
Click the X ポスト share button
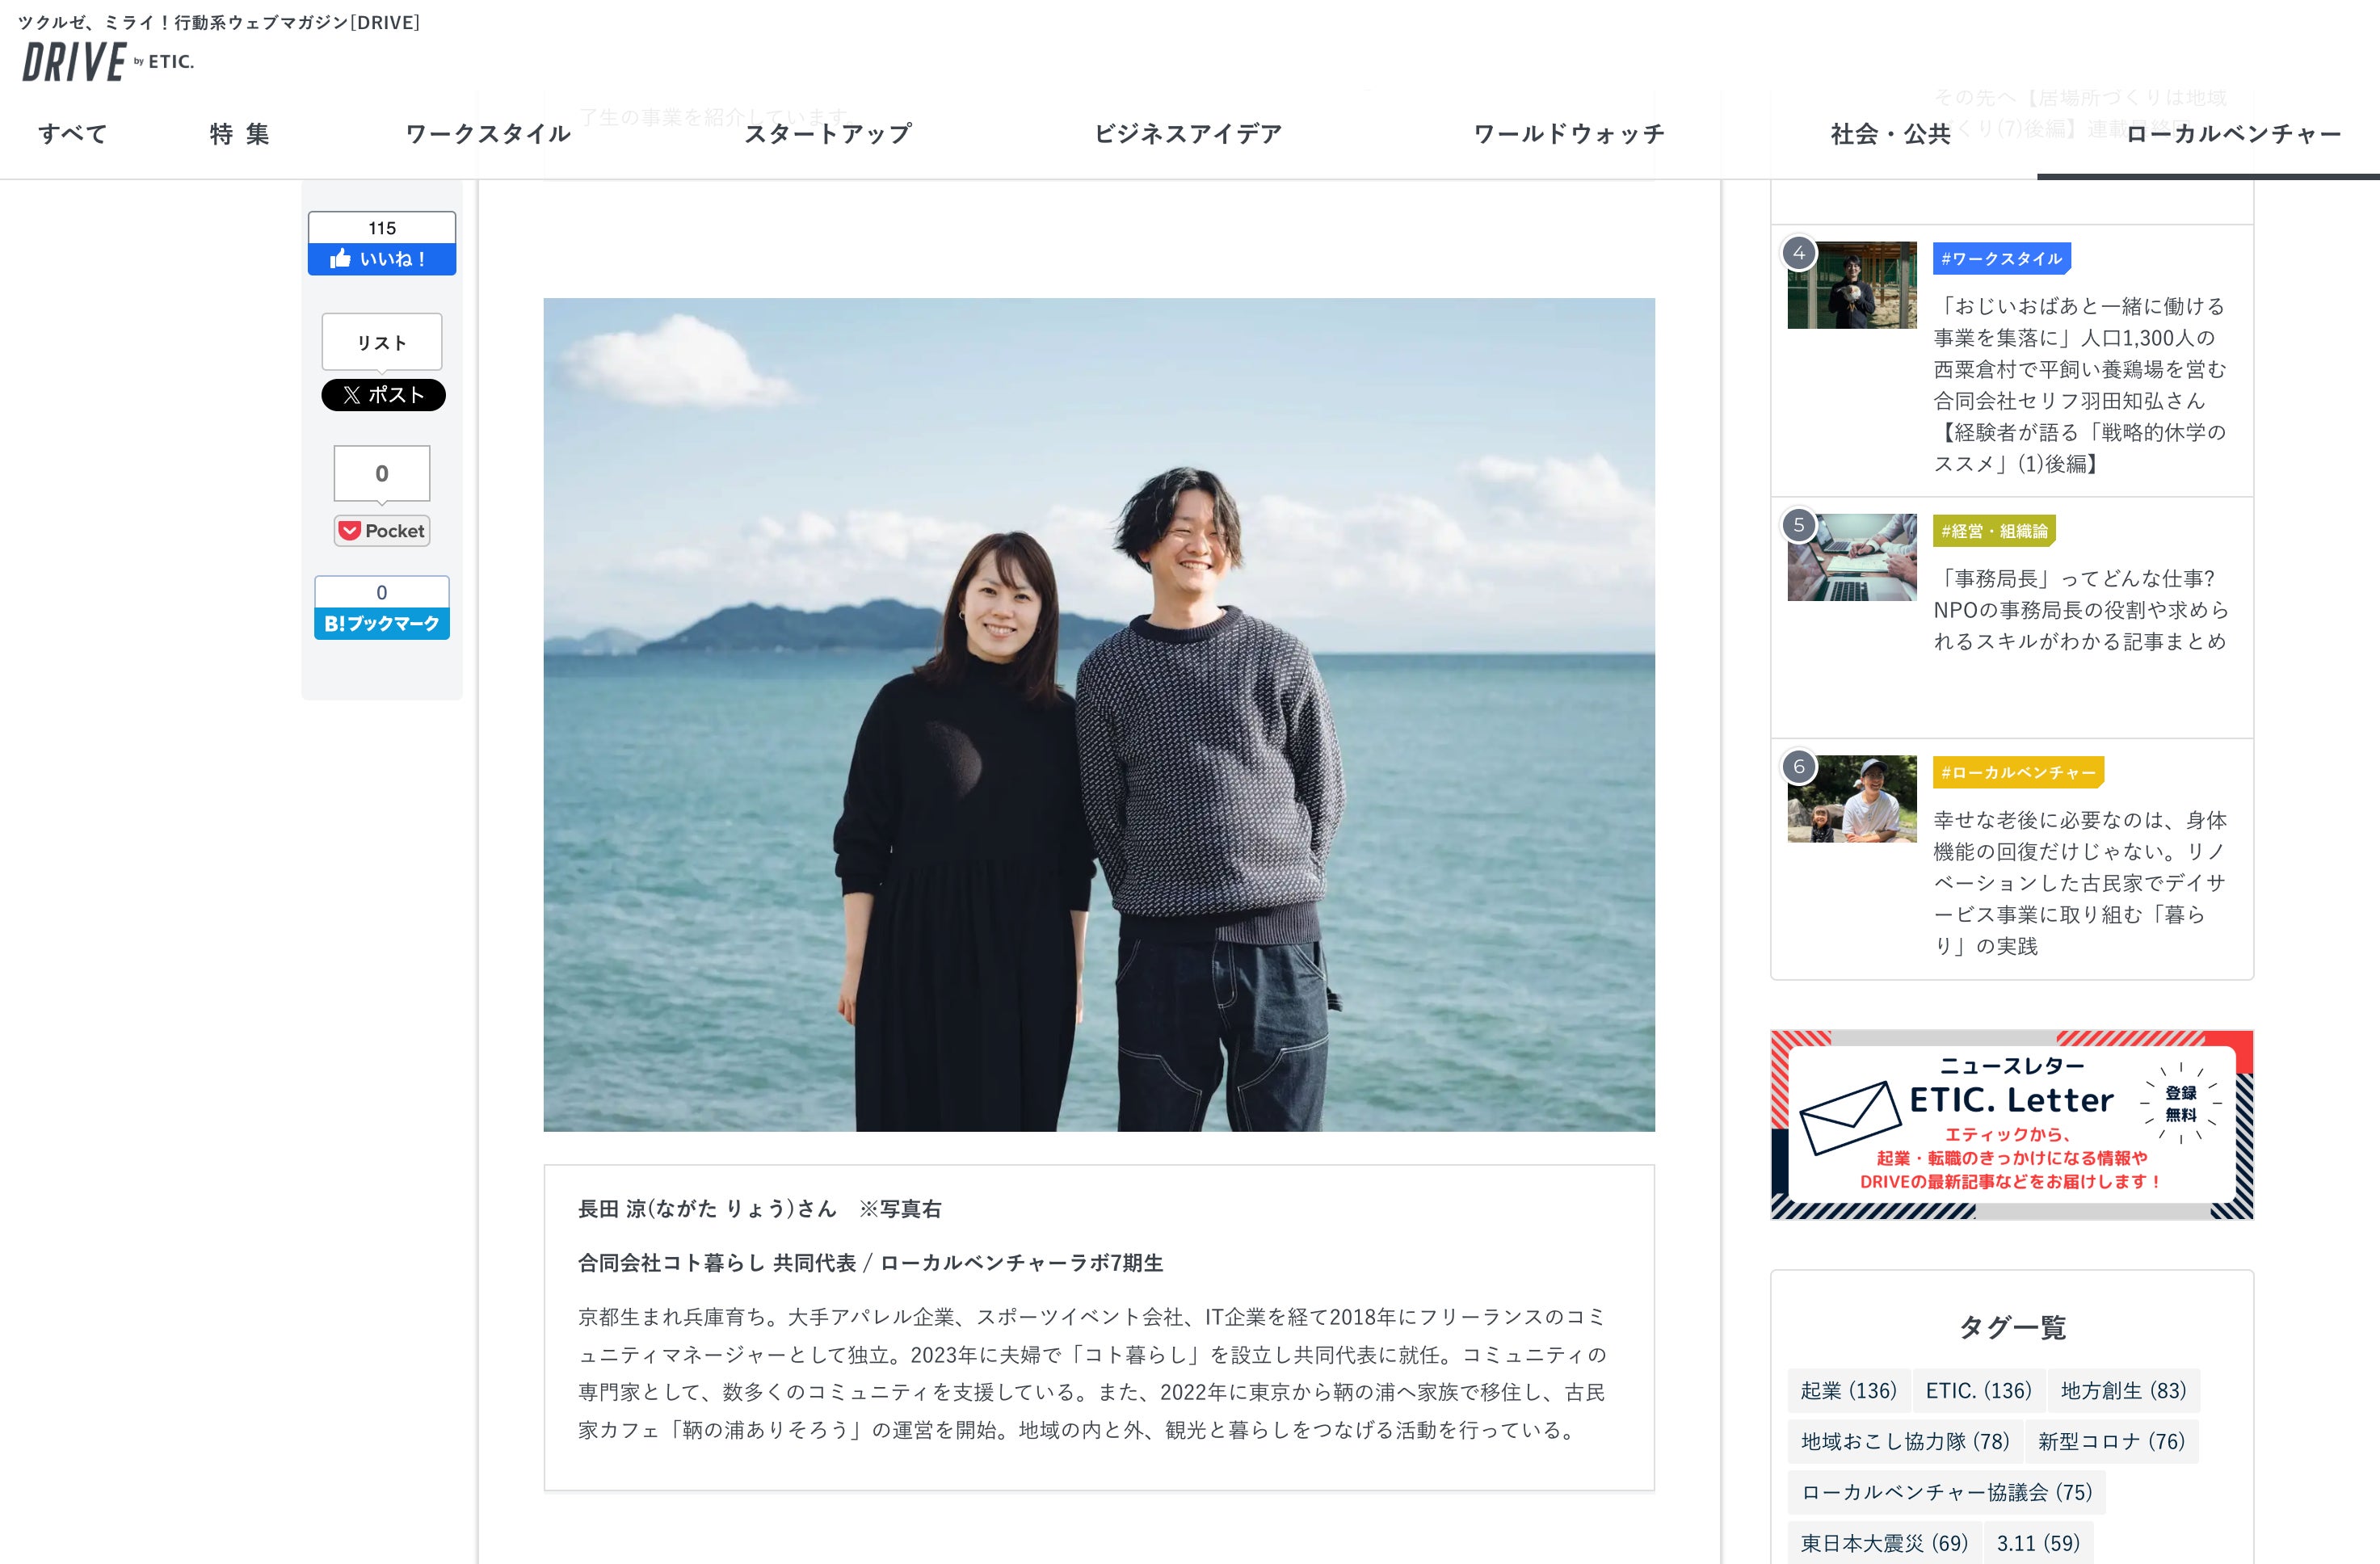pyautogui.click(x=383, y=395)
